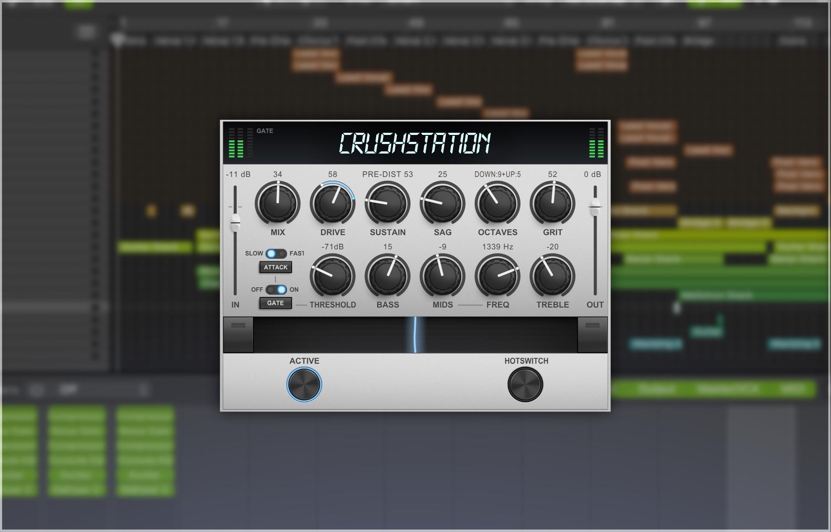
Task: Click the GRIT knob
Action: pos(552,203)
